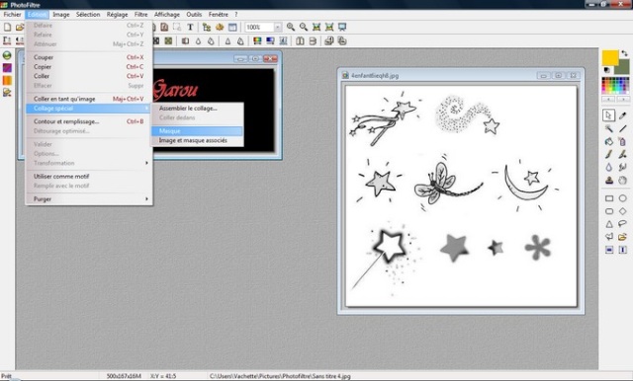Choose the lasso selection shape
633x381 pixels.
(622, 223)
